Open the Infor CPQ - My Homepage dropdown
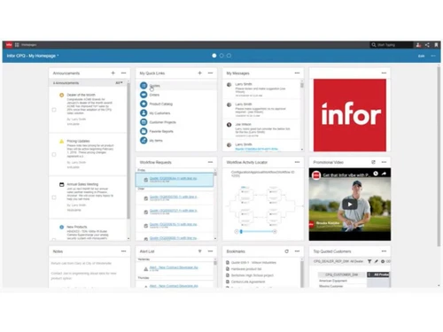This screenshot has height=332, width=443. [33, 56]
